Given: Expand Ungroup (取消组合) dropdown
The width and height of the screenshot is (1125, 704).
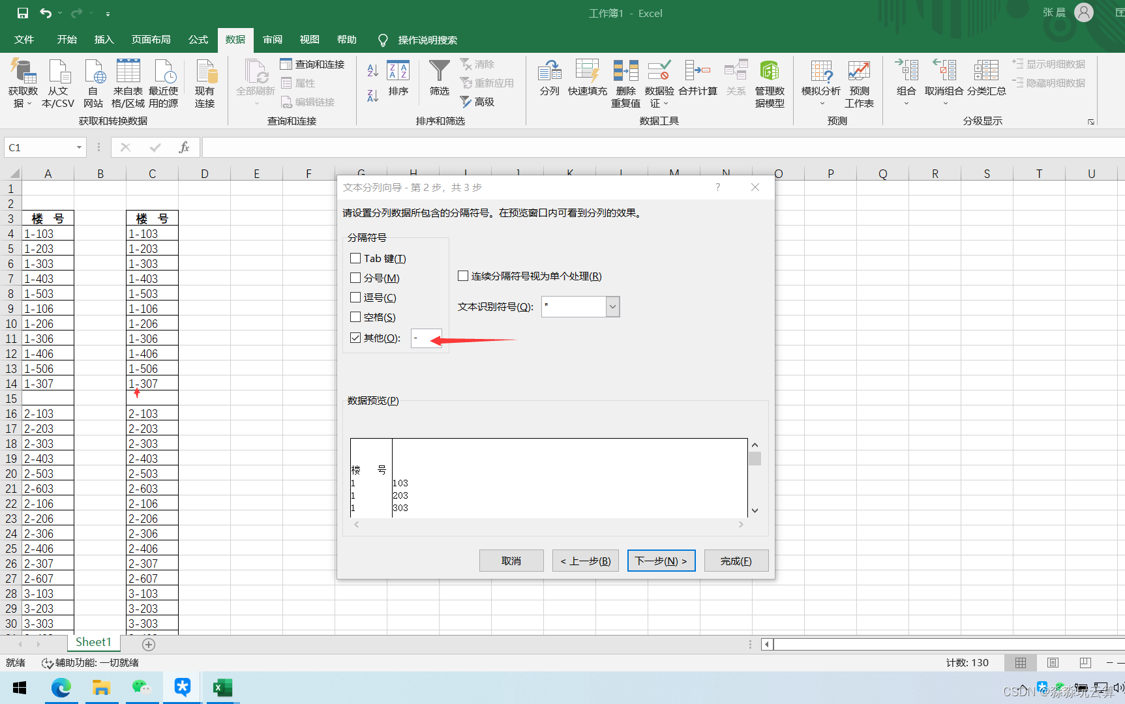Looking at the screenshot, I should pyautogui.click(x=945, y=104).
